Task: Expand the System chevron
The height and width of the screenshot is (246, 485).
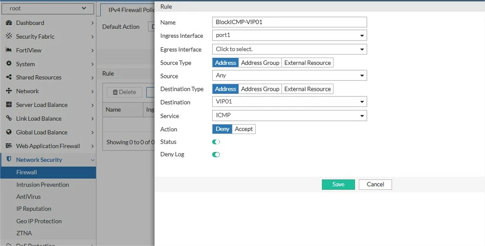Action: 92,64
